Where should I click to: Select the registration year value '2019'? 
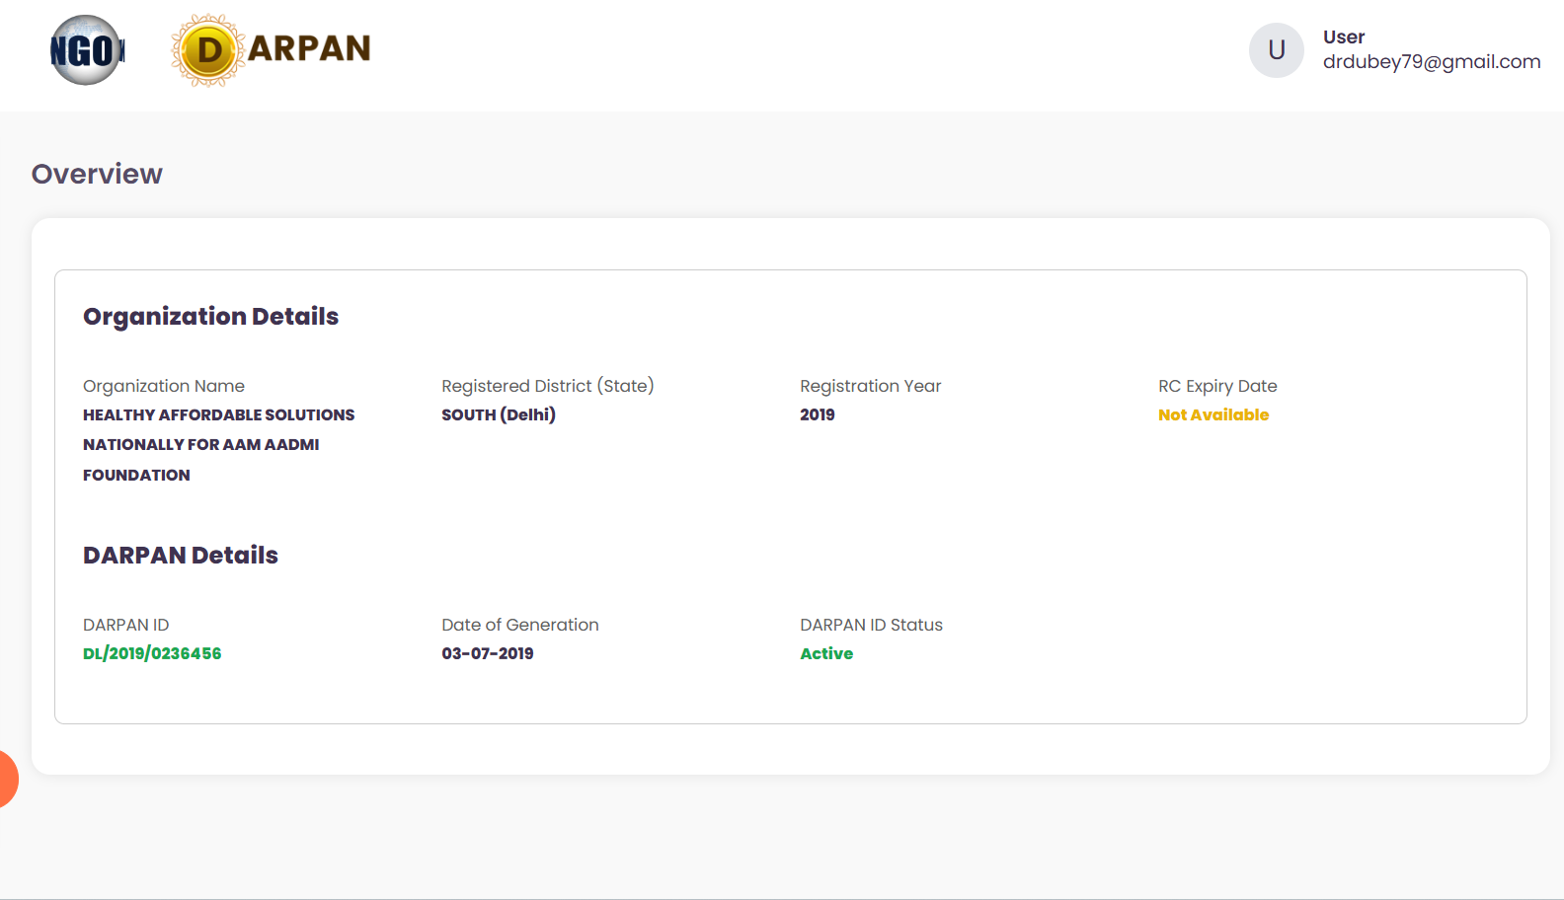818,414
